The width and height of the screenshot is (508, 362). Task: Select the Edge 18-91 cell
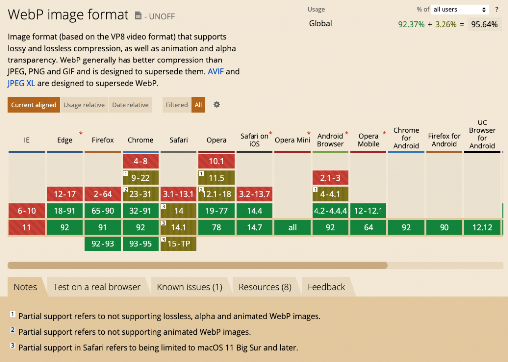pos(64,211)
